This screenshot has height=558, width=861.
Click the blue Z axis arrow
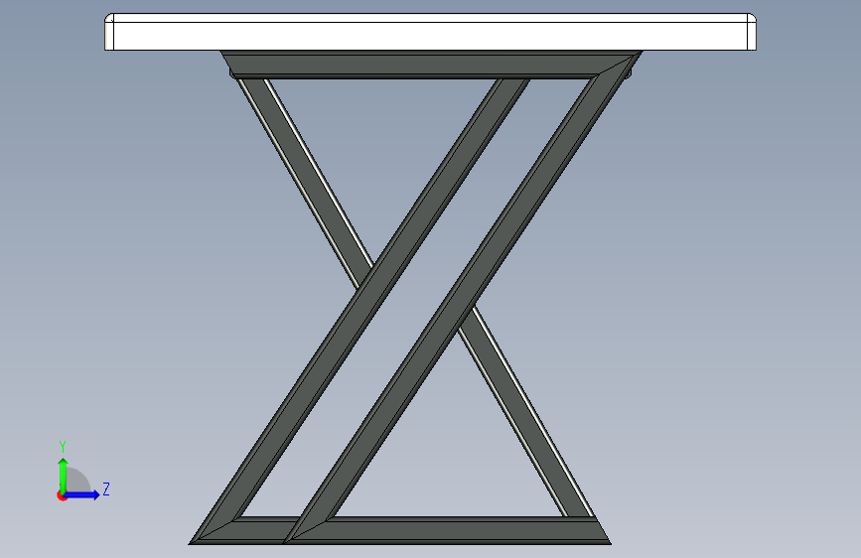(x=81, y=494)
